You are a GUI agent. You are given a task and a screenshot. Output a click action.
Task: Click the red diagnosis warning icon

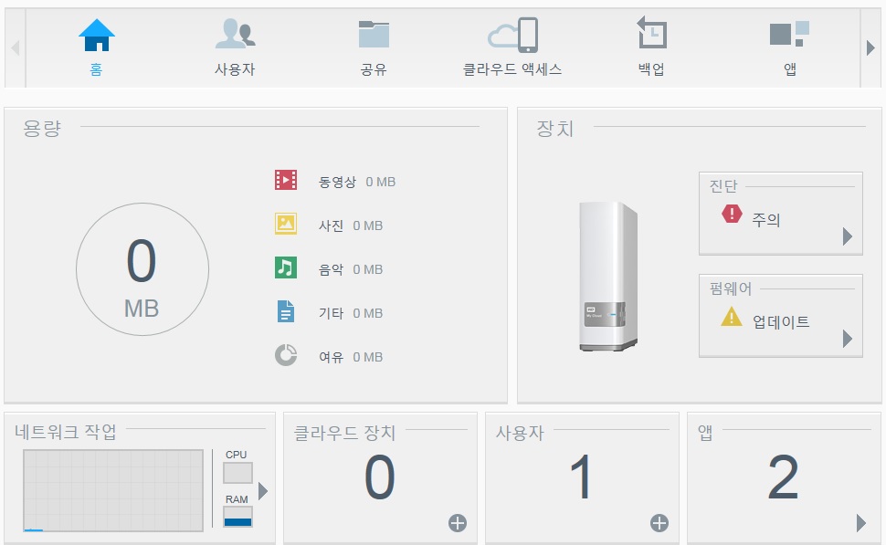point(732,214)
